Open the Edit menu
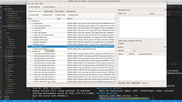The height and width of the screenshot is (102, 182). tap(32, 4)
